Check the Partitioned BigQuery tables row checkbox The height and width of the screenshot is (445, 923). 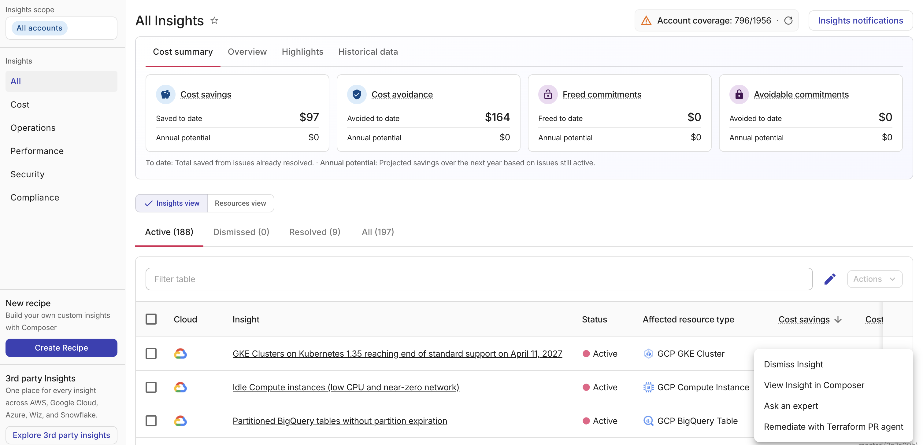pyautogui.click(x=151, y=421)
